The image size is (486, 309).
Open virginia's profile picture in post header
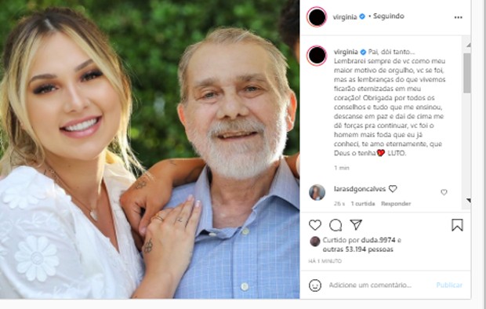pos(317,16)
